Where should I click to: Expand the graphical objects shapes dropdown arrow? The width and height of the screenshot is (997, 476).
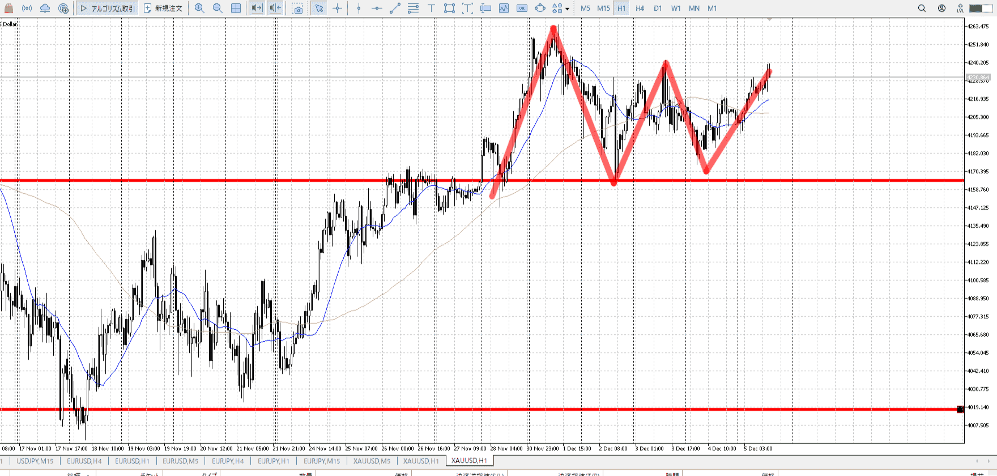click(x=567, y=9)
